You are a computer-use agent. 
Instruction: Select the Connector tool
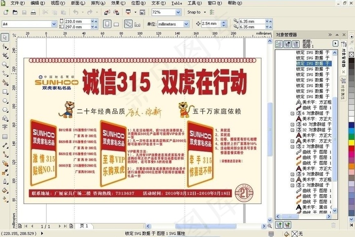[x=5, y=155]
